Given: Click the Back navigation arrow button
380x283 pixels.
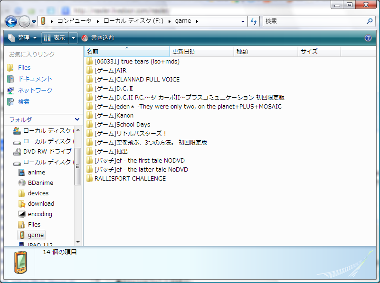Looking at the screenshot, I should 11,21.
